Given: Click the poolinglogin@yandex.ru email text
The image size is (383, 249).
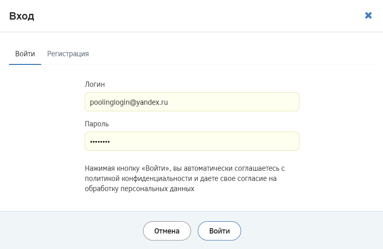Looking at the screenshot, I should tap(129, 102).
